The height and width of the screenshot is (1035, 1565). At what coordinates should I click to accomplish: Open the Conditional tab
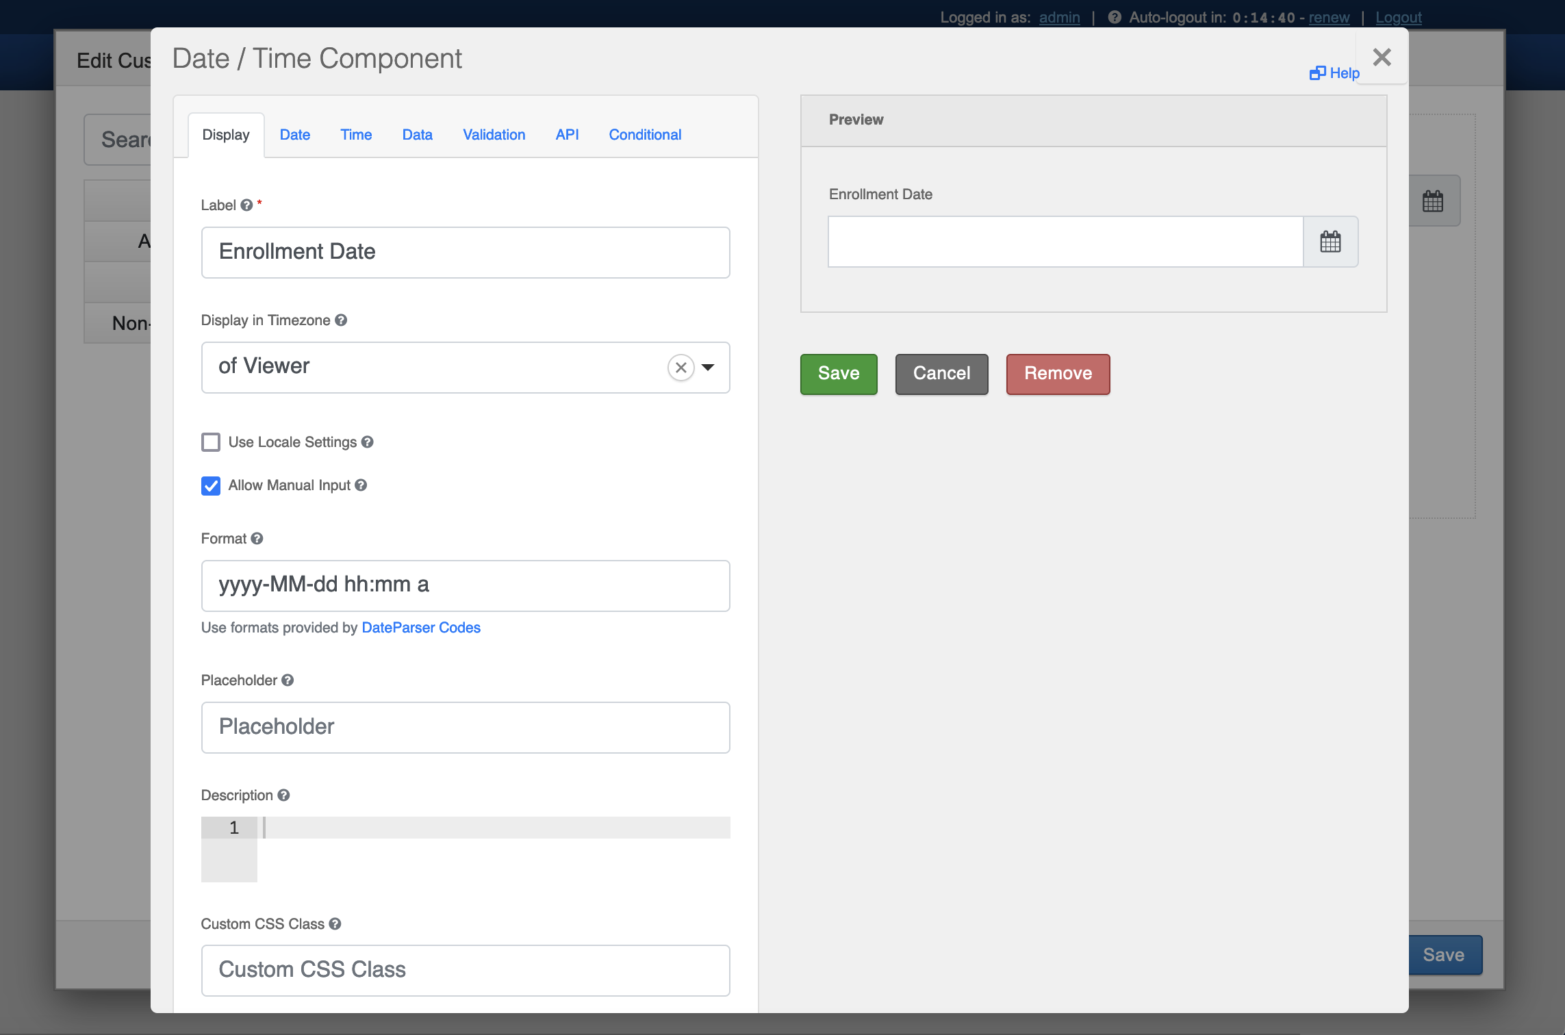pyautogui.click(x=645, y=135)
